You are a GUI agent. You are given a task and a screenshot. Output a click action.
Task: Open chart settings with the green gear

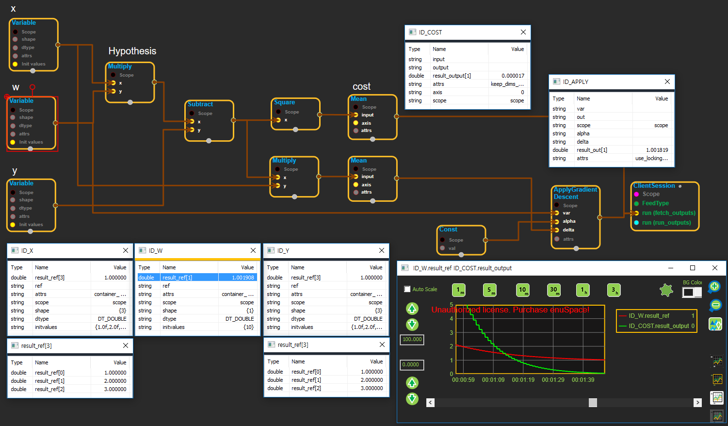point(666,290)
